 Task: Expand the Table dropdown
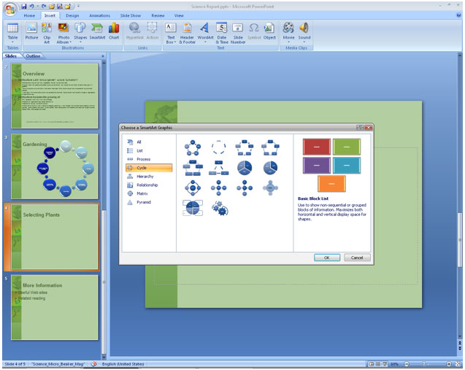tap(12, 40)
